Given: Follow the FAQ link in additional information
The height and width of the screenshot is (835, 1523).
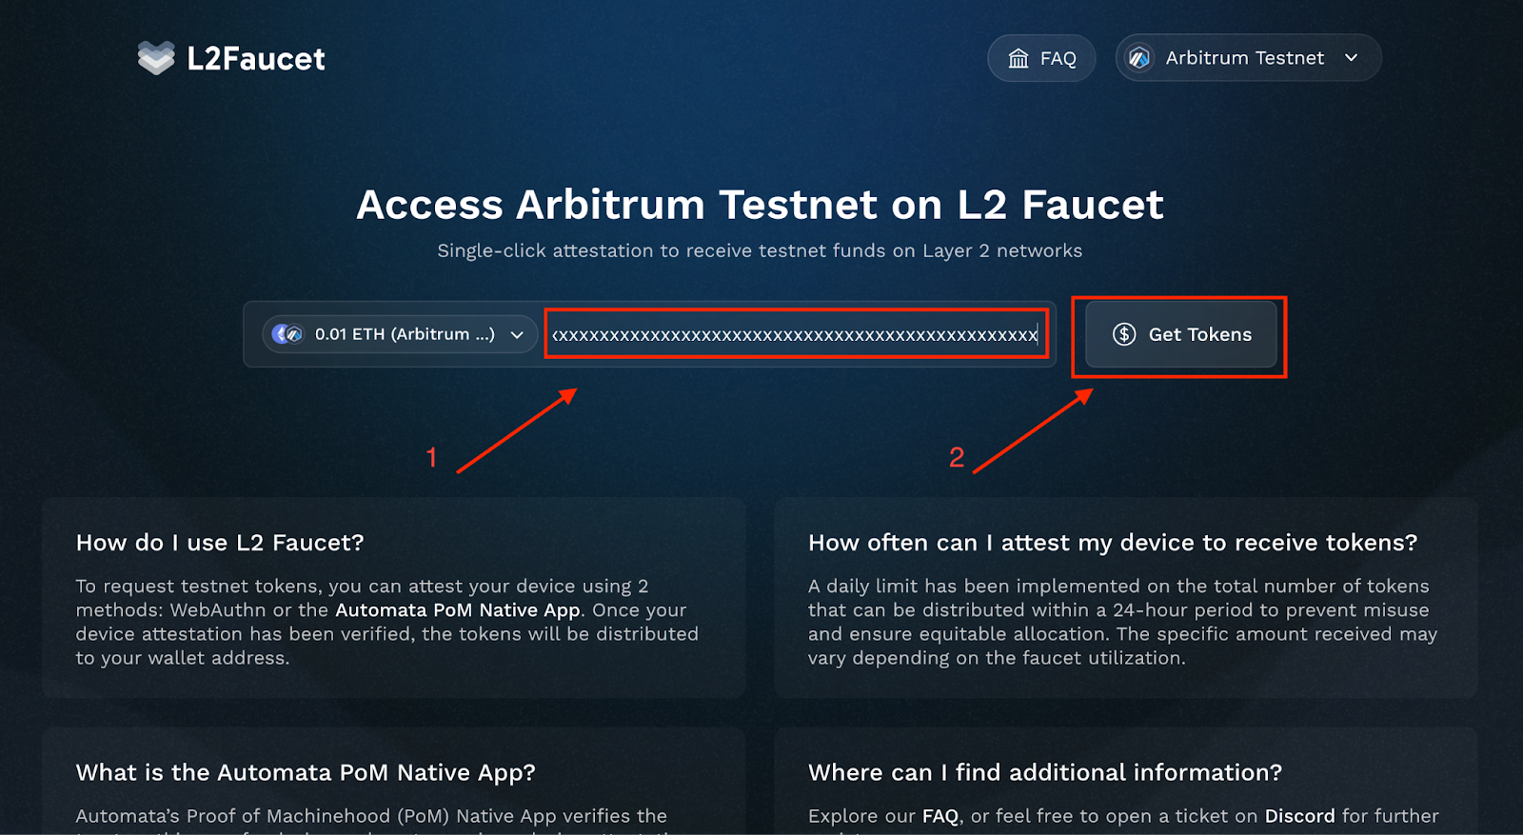Looking at the screenshot, I should click(x=940, y=816).
